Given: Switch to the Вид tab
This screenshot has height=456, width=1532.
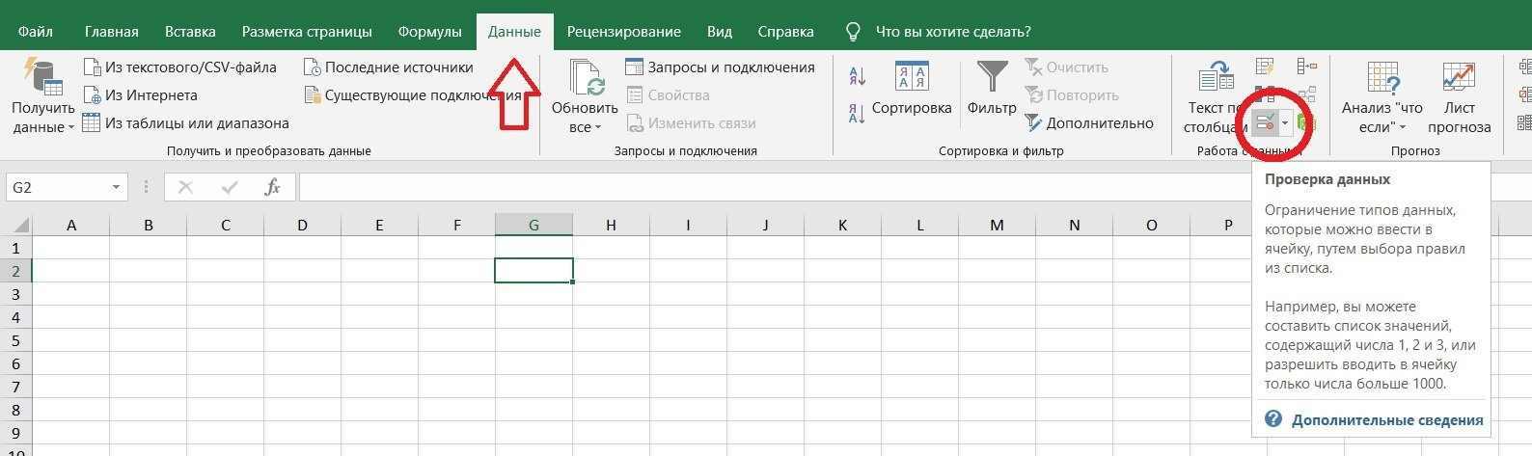Looking at the screenshot, I should (719, 31).
